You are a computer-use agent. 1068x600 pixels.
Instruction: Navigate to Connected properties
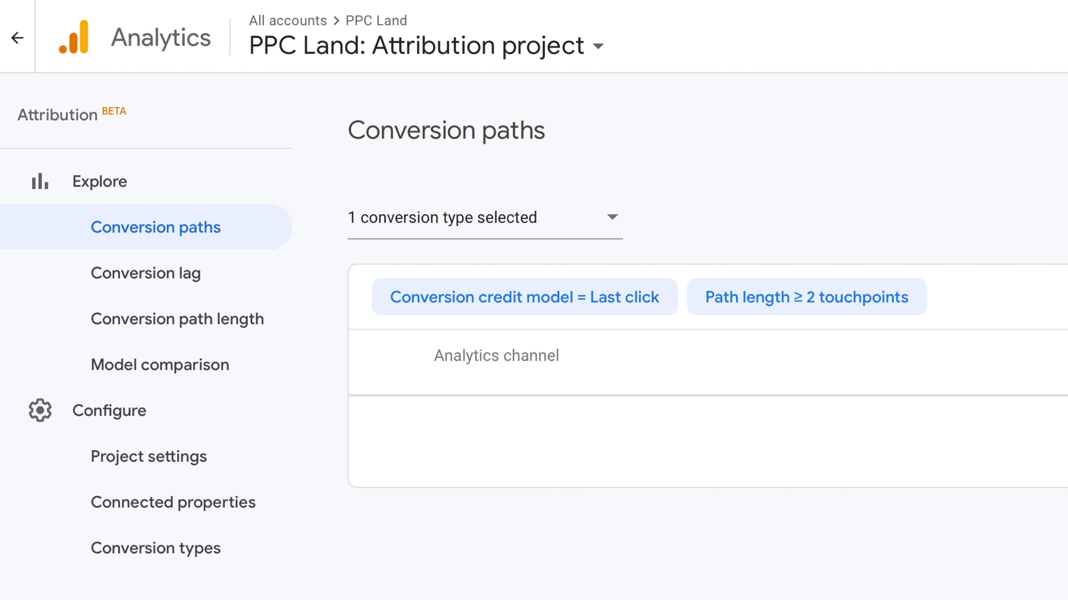point(173,502)
